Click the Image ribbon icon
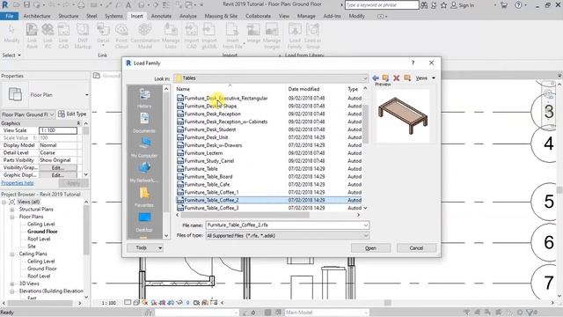This screenshot has height=317, width=563. (253, 33)
